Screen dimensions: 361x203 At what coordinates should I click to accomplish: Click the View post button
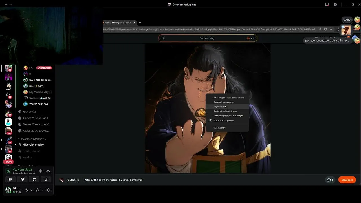point(347,180)
